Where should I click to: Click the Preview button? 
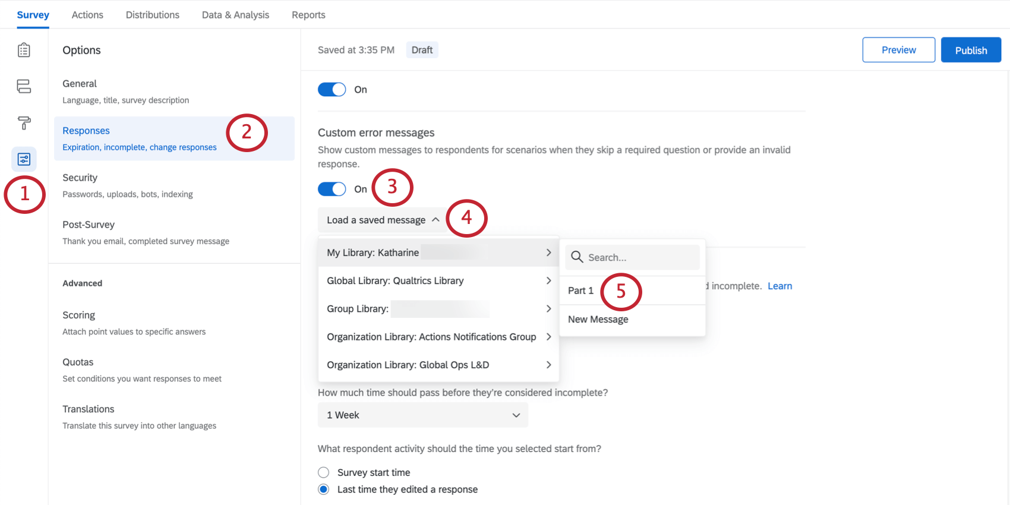(x=898, y=50)
